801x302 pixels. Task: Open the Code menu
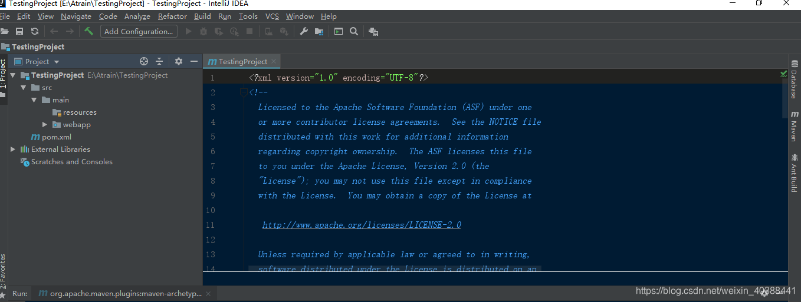coord(108,16)
